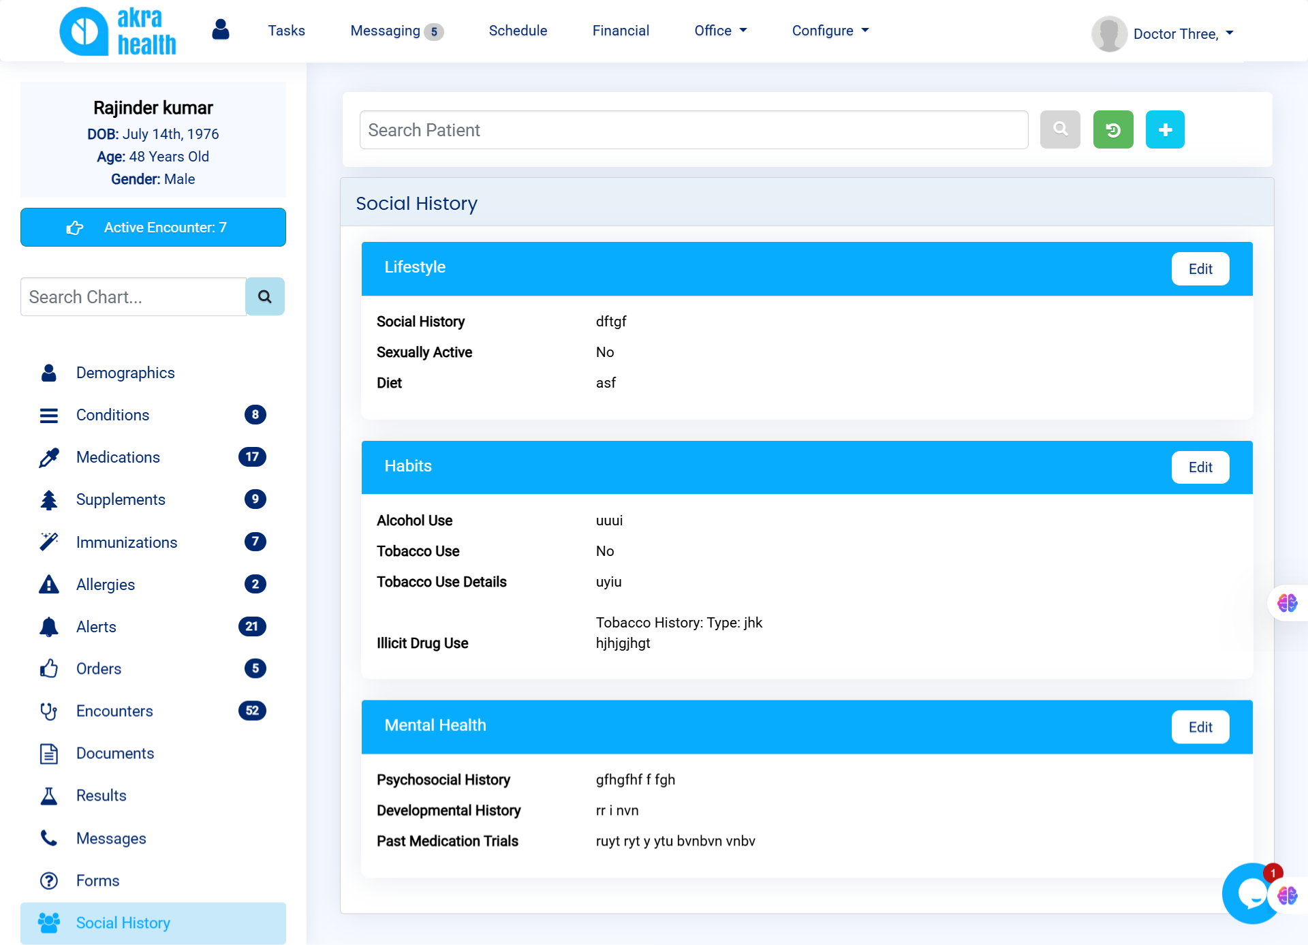Open the Alerts bell sidebar item
Screen dimensions: 1308x945
click(96, 627)
